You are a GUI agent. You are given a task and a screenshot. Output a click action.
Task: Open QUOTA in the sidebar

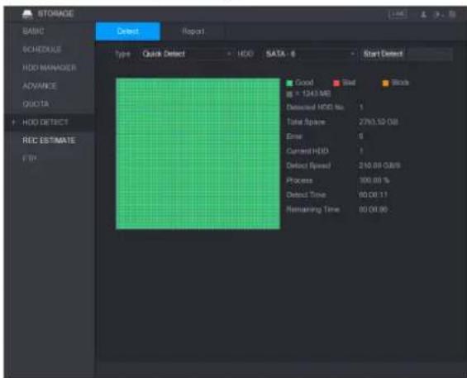coord(36,103)
